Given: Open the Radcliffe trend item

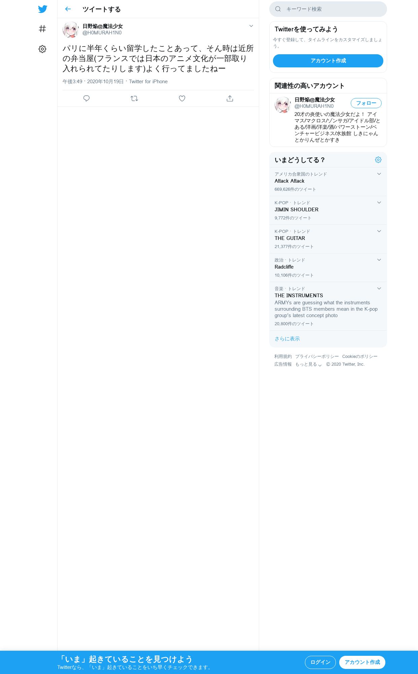Looking at the screenshot, I should coord(328,268).
